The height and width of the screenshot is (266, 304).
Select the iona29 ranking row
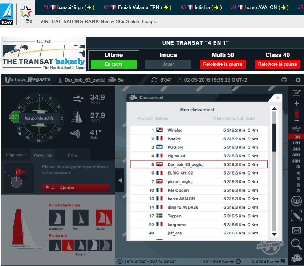click(199, 139)
